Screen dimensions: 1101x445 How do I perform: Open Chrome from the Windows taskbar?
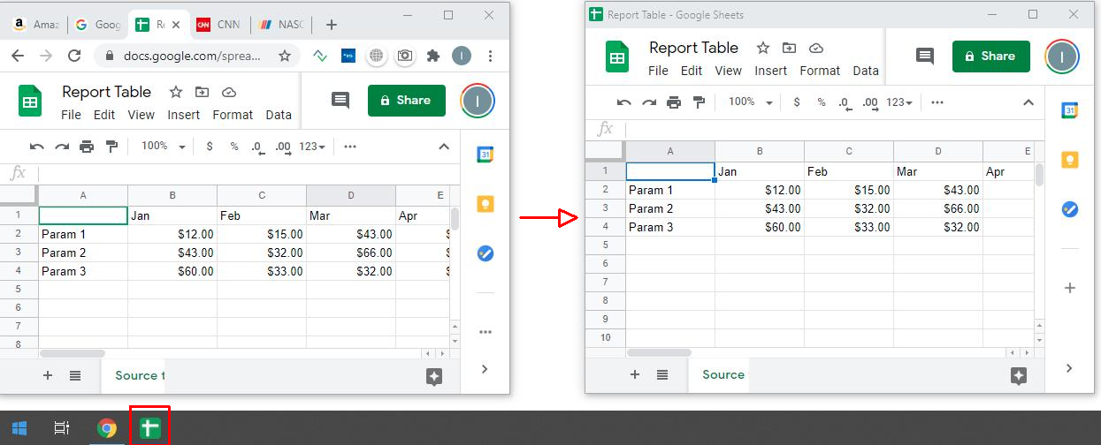click(x=107, y=428)
